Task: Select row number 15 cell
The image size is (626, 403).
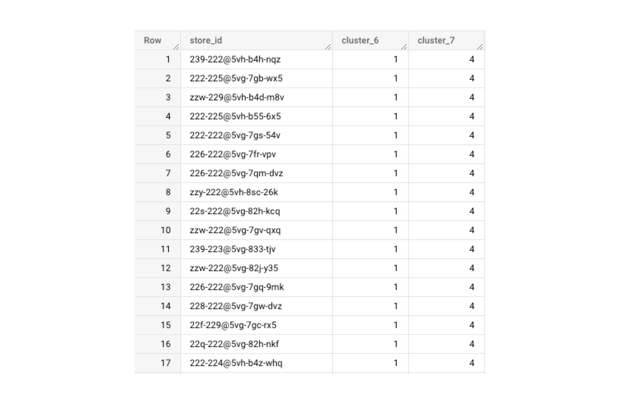Action: (166, 325)
